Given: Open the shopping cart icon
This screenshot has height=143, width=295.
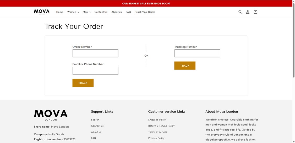Looking at the screenshot, I should [255, 12].
